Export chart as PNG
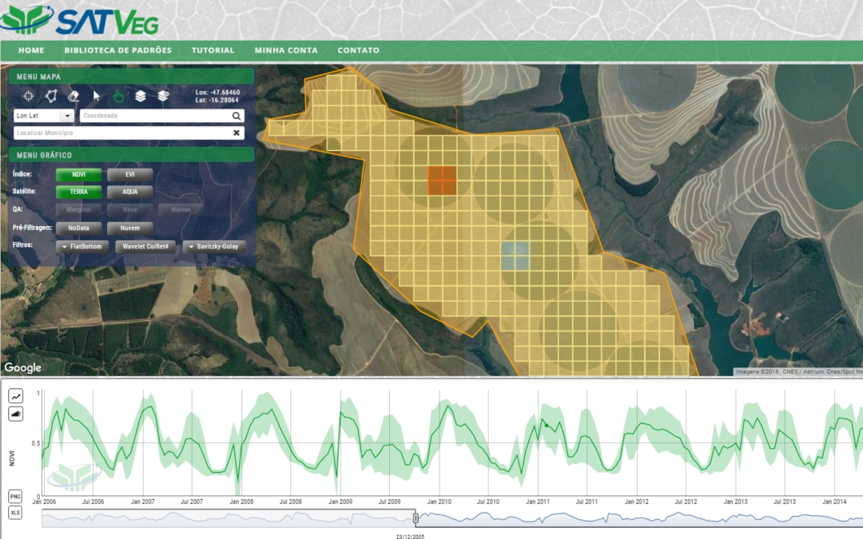Image resolution: width=863 pixels, height=539 pixels. [x=16, y=497]
